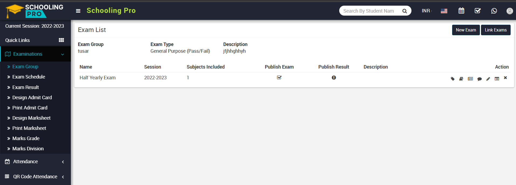The image size is (516, 185).
Task: Open Design Admit Card menu item
Action: point(32,98)
